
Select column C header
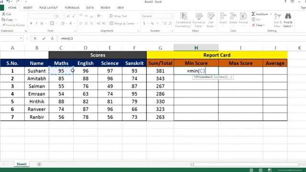tap(61, 48)
